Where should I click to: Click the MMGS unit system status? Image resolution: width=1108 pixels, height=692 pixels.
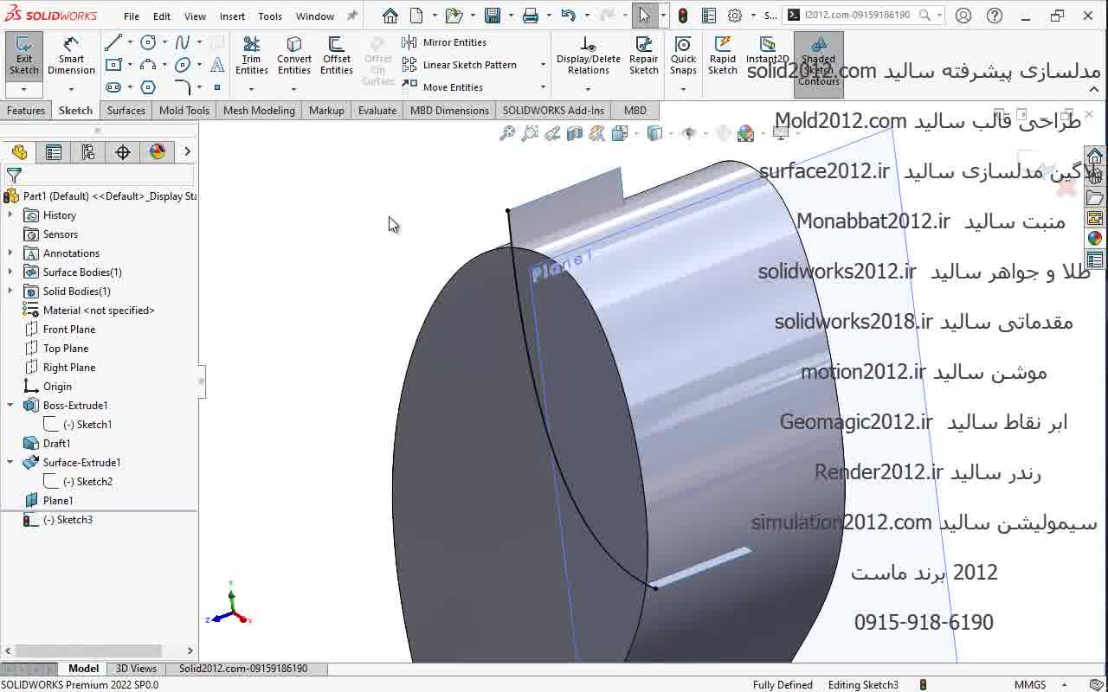[1030, 685]
